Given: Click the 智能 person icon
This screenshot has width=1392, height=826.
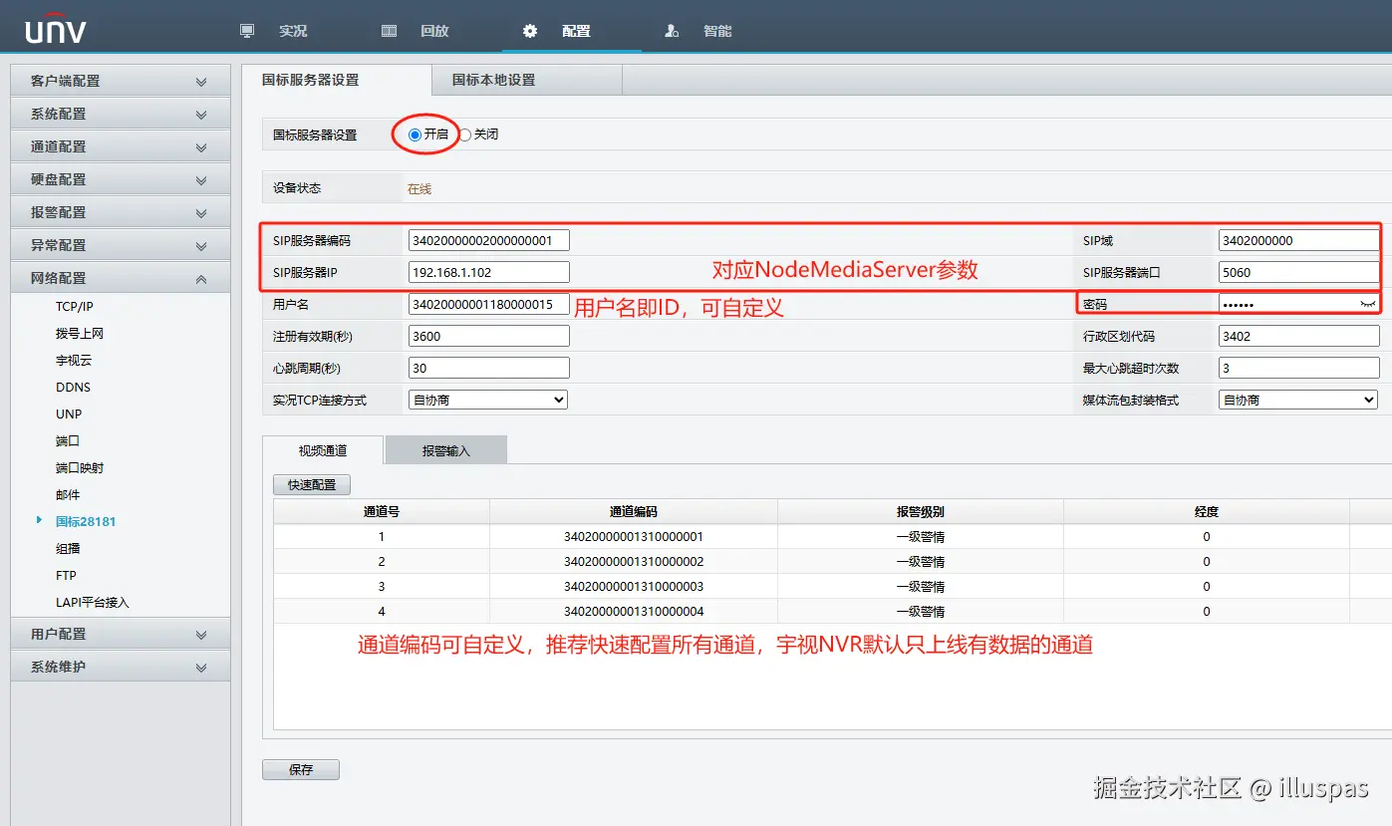Looking at the screenshot, I should pos(672,31).
